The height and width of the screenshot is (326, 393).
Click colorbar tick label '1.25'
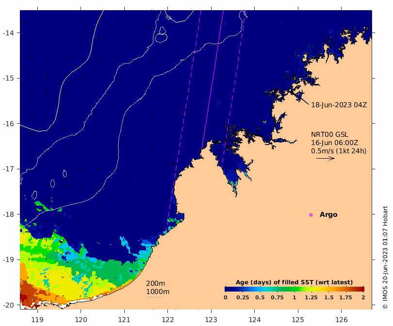coord(311,297)
